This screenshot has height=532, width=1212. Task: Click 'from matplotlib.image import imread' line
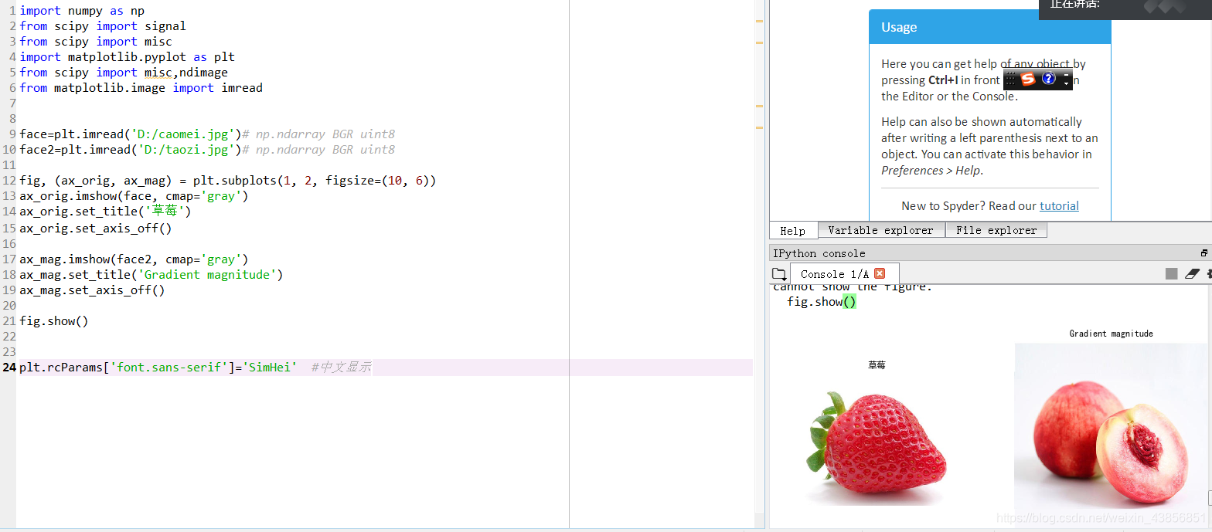141,88
